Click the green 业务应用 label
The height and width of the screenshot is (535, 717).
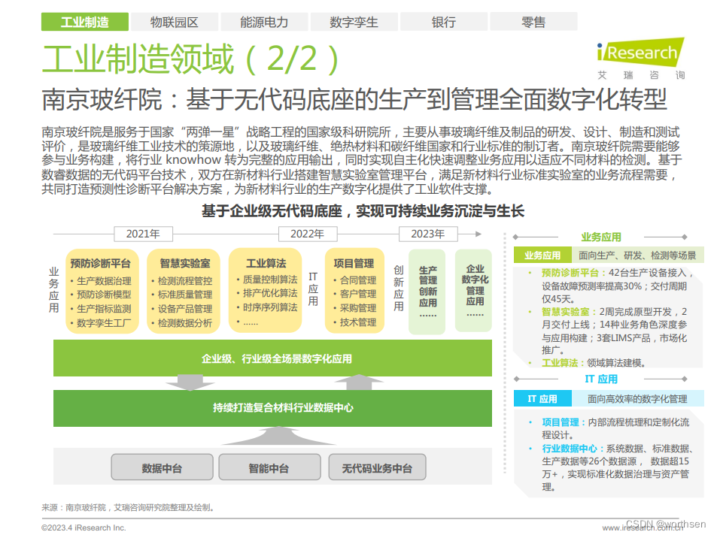coord(542,255)
